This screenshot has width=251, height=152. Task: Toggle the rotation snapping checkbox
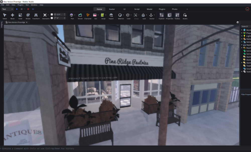(52, 18)
